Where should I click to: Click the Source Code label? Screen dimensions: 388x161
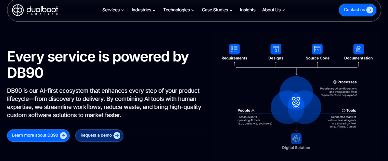(317, 58)
